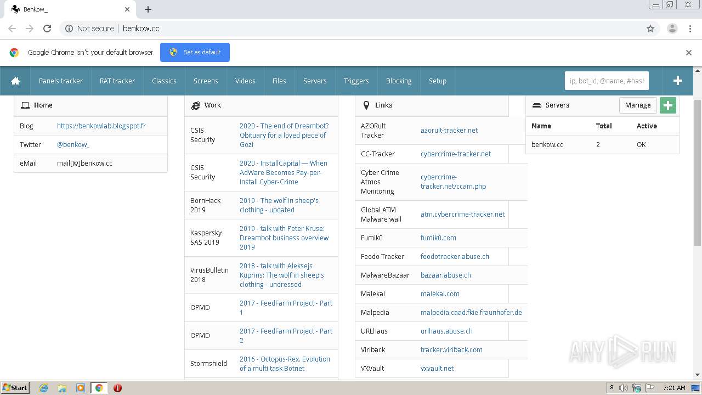Select the benkow.cc server row
The width and height of the screenshot is (702, 395).
click(x=602, y=144)
